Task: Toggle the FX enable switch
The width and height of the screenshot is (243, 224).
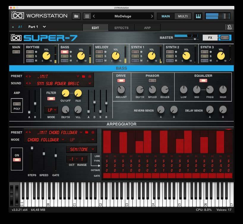Action: [x=225, y=38]
